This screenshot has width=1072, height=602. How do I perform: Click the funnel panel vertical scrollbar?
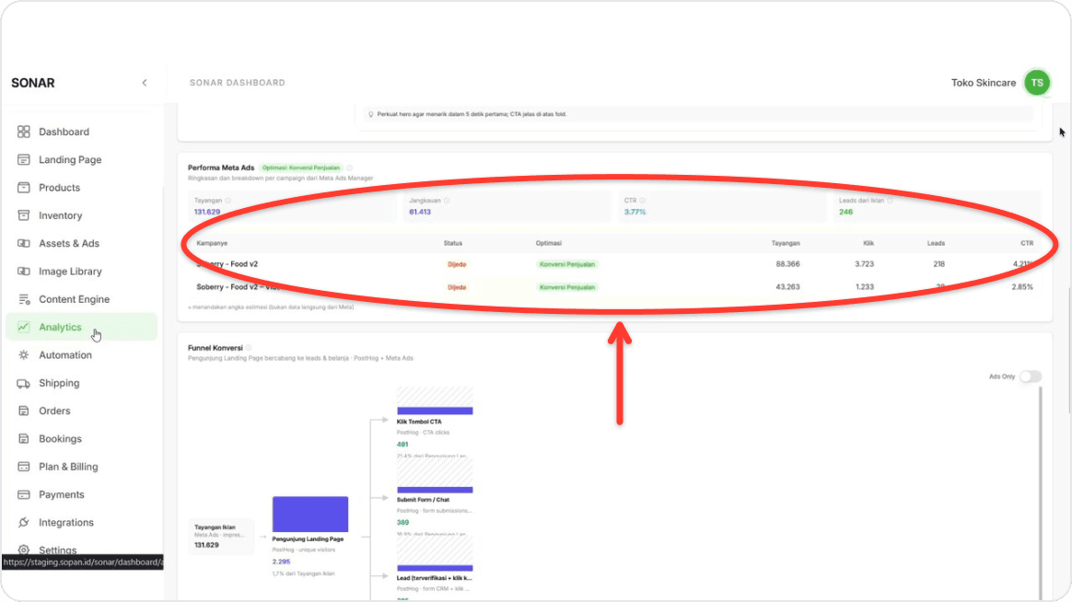(x=1041, y=492)
